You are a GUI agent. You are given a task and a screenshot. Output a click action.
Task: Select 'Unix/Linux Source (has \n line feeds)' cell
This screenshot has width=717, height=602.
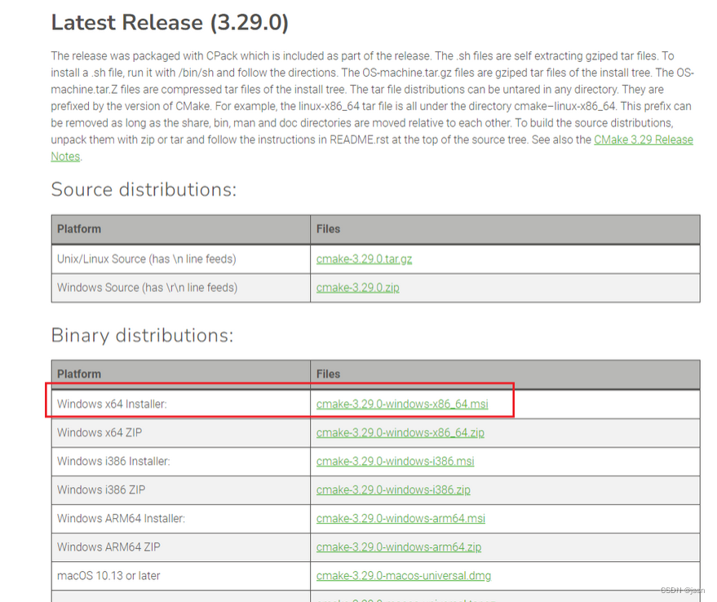tap(181, 259)
